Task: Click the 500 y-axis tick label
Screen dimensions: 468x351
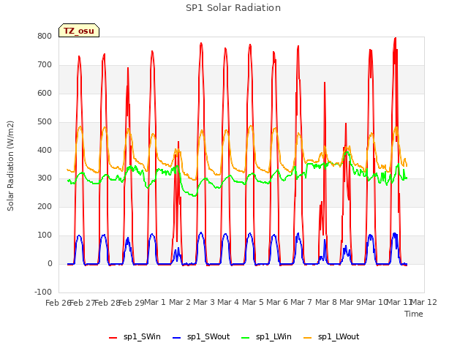Action: (45, 122)
